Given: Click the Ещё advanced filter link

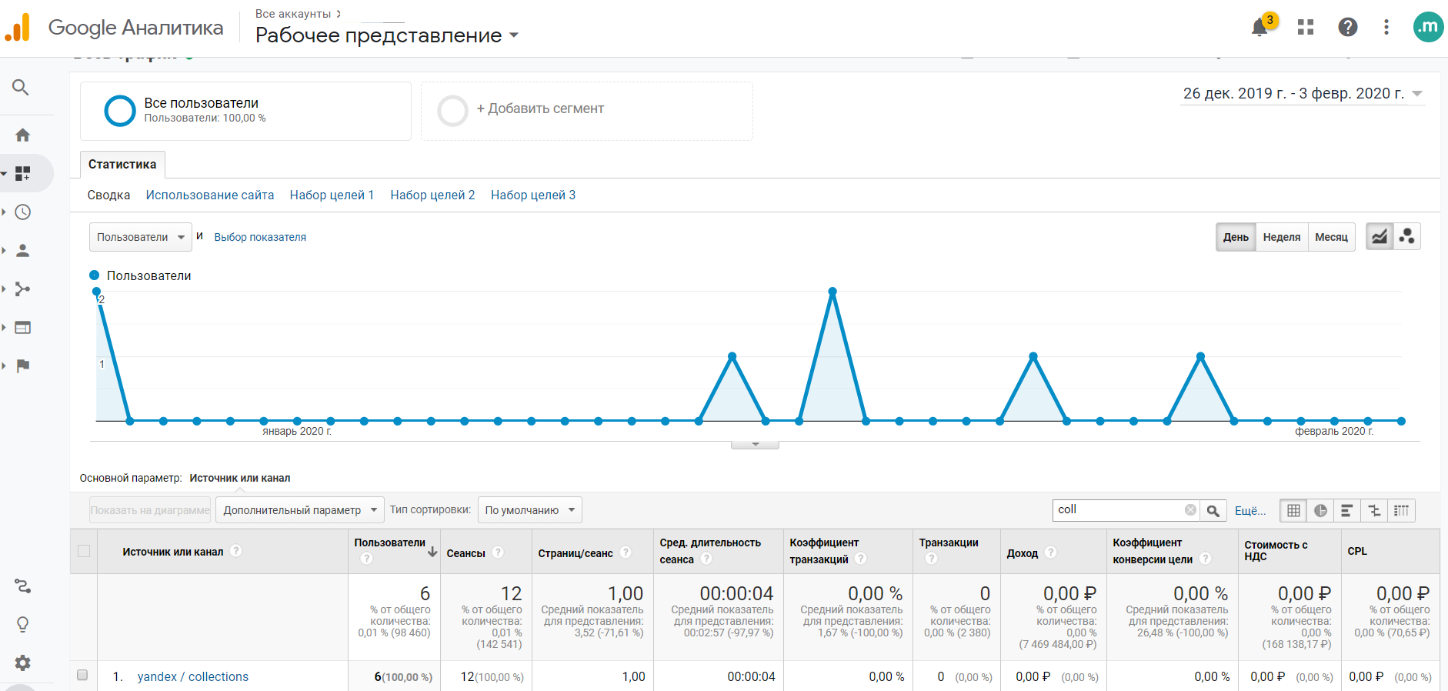Looking at the screenshot, I should click(x=1250, y=510).
